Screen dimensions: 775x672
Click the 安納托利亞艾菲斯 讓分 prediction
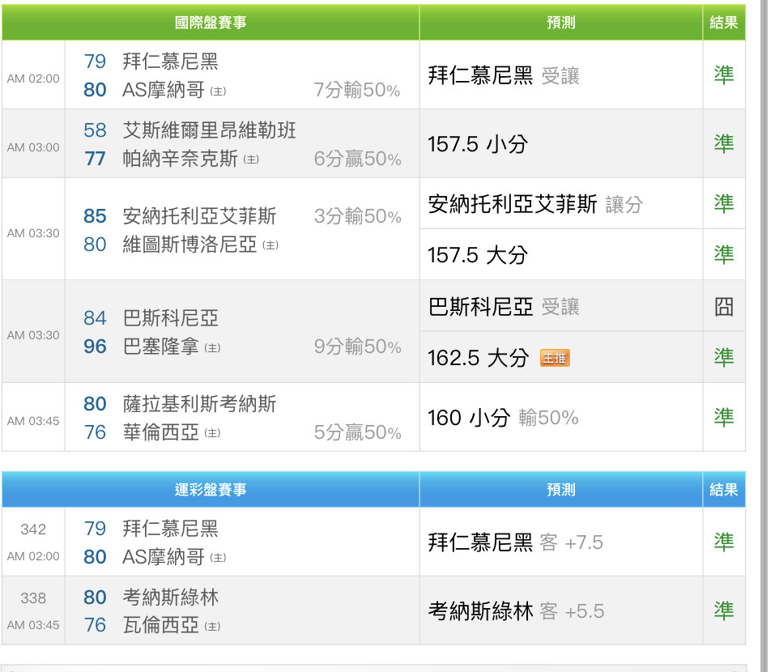tap(535, 204)
